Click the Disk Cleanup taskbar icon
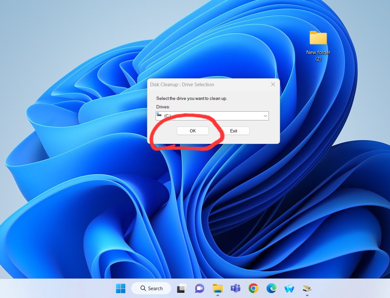This screenshot has width=390, height=298. coord(307,288)
